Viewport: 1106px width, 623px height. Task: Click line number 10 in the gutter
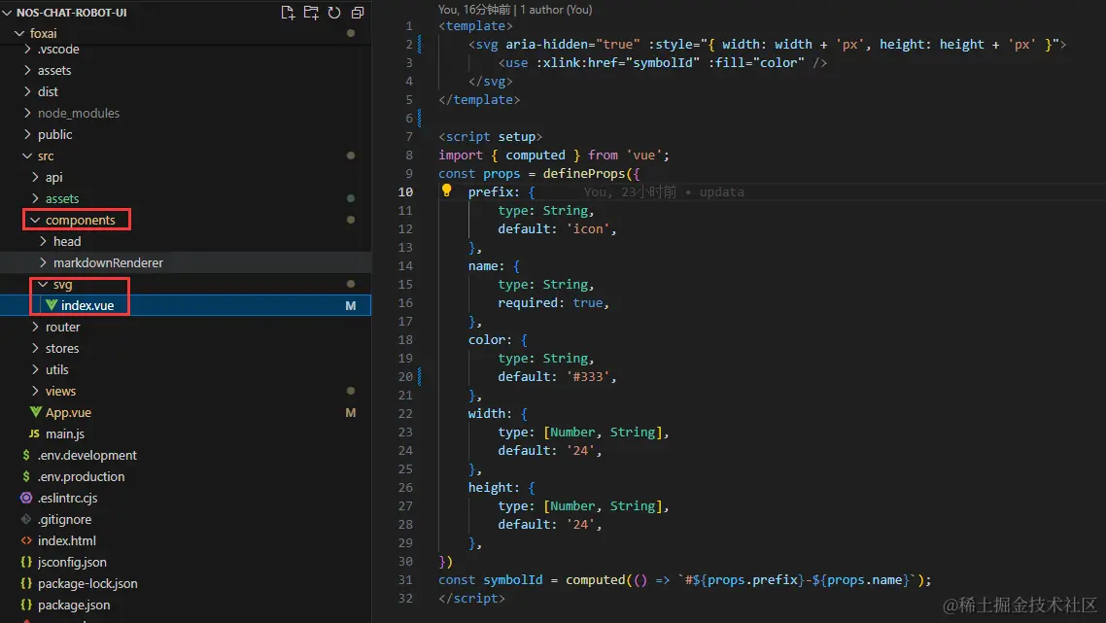pyautogui.click(x=405, y=191)
